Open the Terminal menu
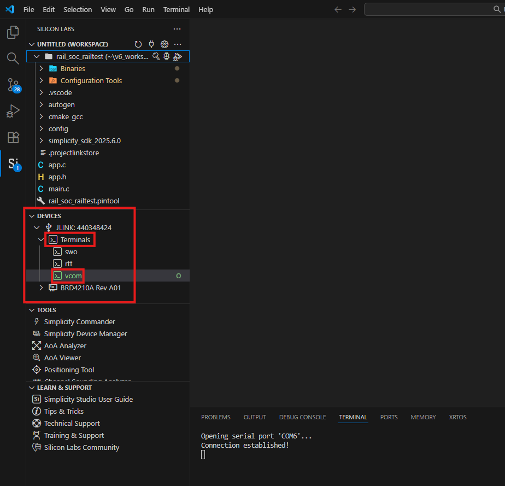This screenshot has width=505, height=486. [x=176, y=9]
